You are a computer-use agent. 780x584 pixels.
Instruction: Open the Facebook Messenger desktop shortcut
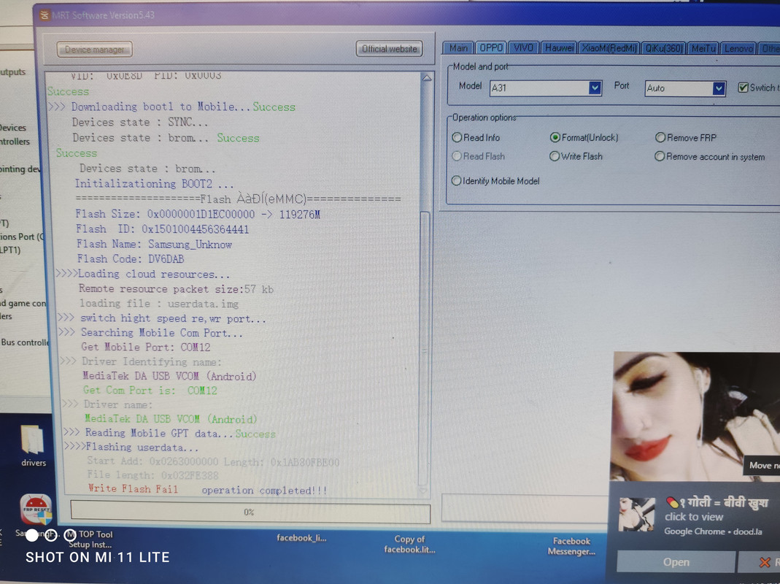(571, 546)
